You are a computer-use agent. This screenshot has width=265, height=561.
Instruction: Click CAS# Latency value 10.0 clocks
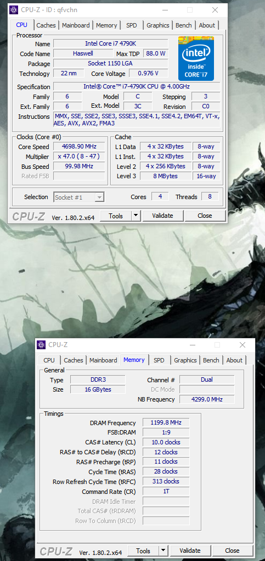(x=166, y=442)
